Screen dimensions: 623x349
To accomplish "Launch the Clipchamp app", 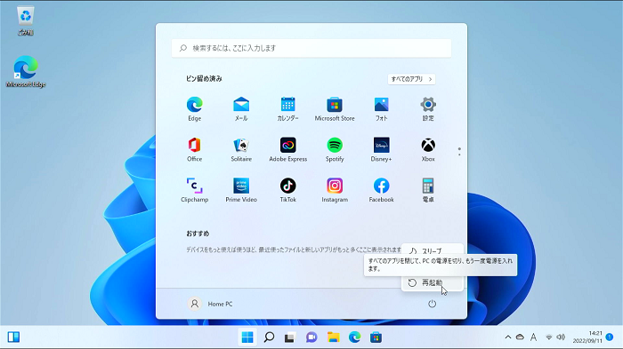I will pyautogui.click(x=194, y=190).
